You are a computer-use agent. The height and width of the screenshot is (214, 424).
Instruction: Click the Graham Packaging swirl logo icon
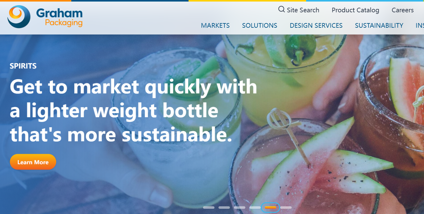pos(19,17)
